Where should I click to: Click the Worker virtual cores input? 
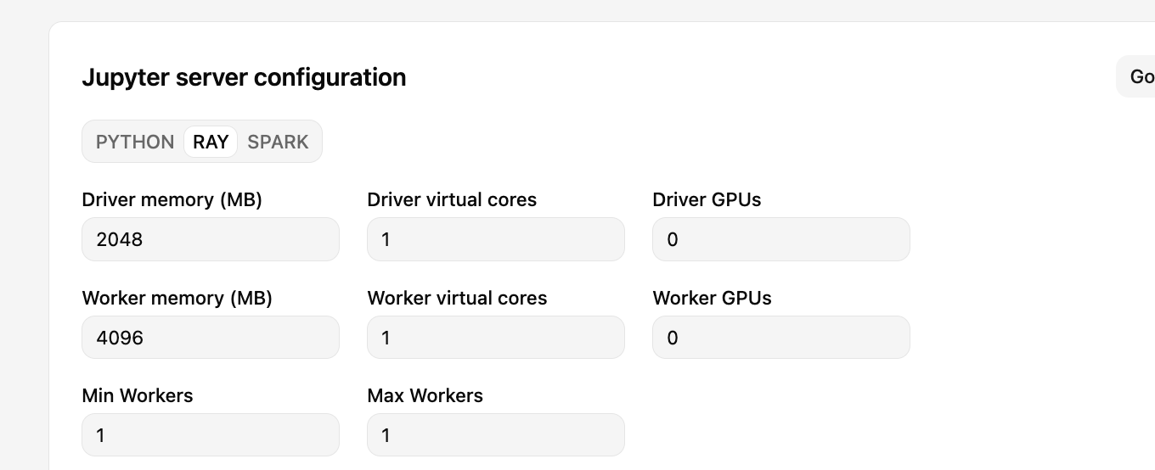pyautogui.click(x=496, y=338)
